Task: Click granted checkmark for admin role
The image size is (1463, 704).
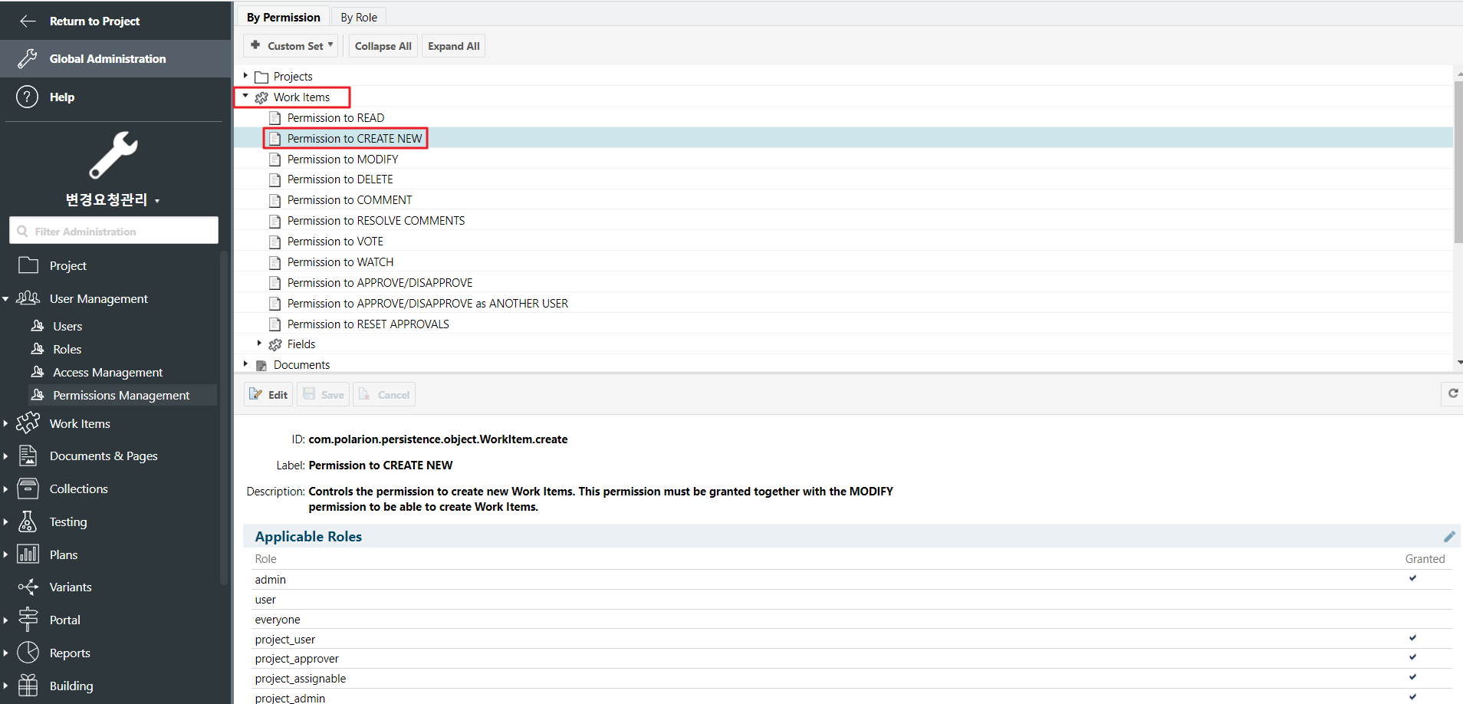Action: (x=1412, y=578)
